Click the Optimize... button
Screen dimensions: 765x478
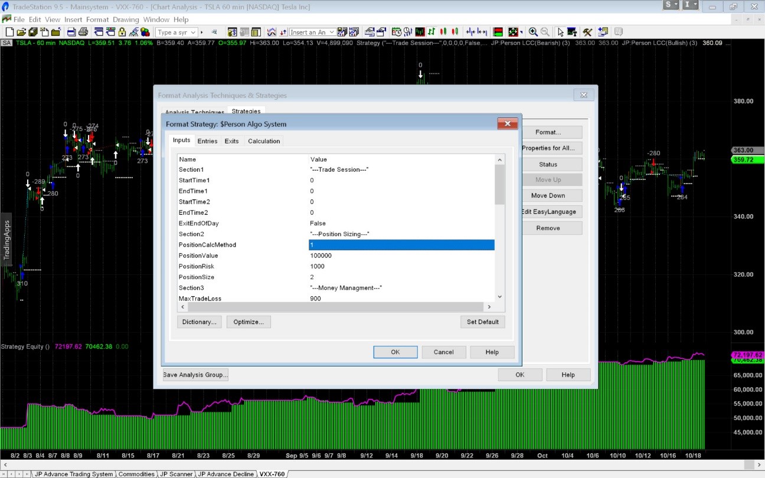(x=249, y=322)
